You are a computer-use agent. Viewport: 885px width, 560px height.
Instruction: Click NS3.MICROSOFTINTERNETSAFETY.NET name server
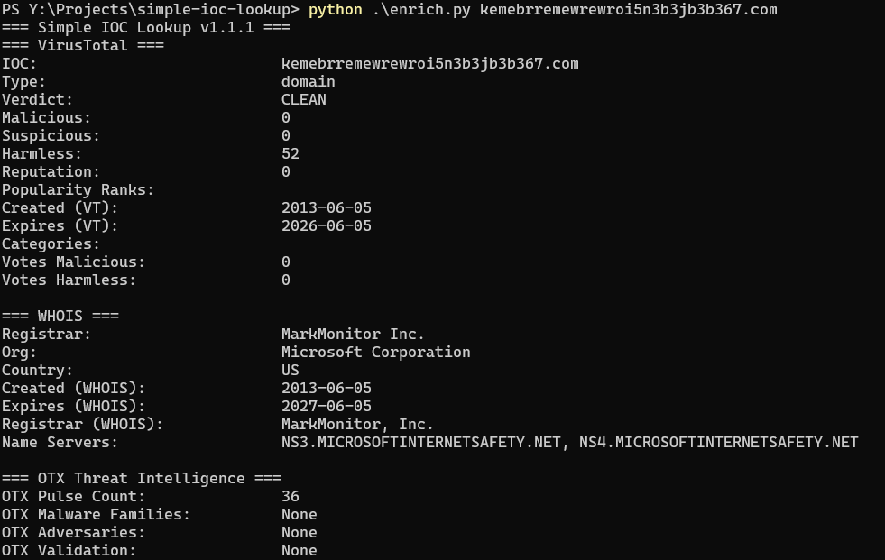click(421, 442)
